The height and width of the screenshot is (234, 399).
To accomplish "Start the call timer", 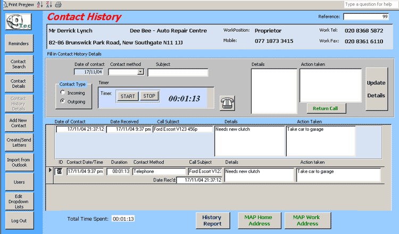I will pyautogui.click(x=128, y=96).
